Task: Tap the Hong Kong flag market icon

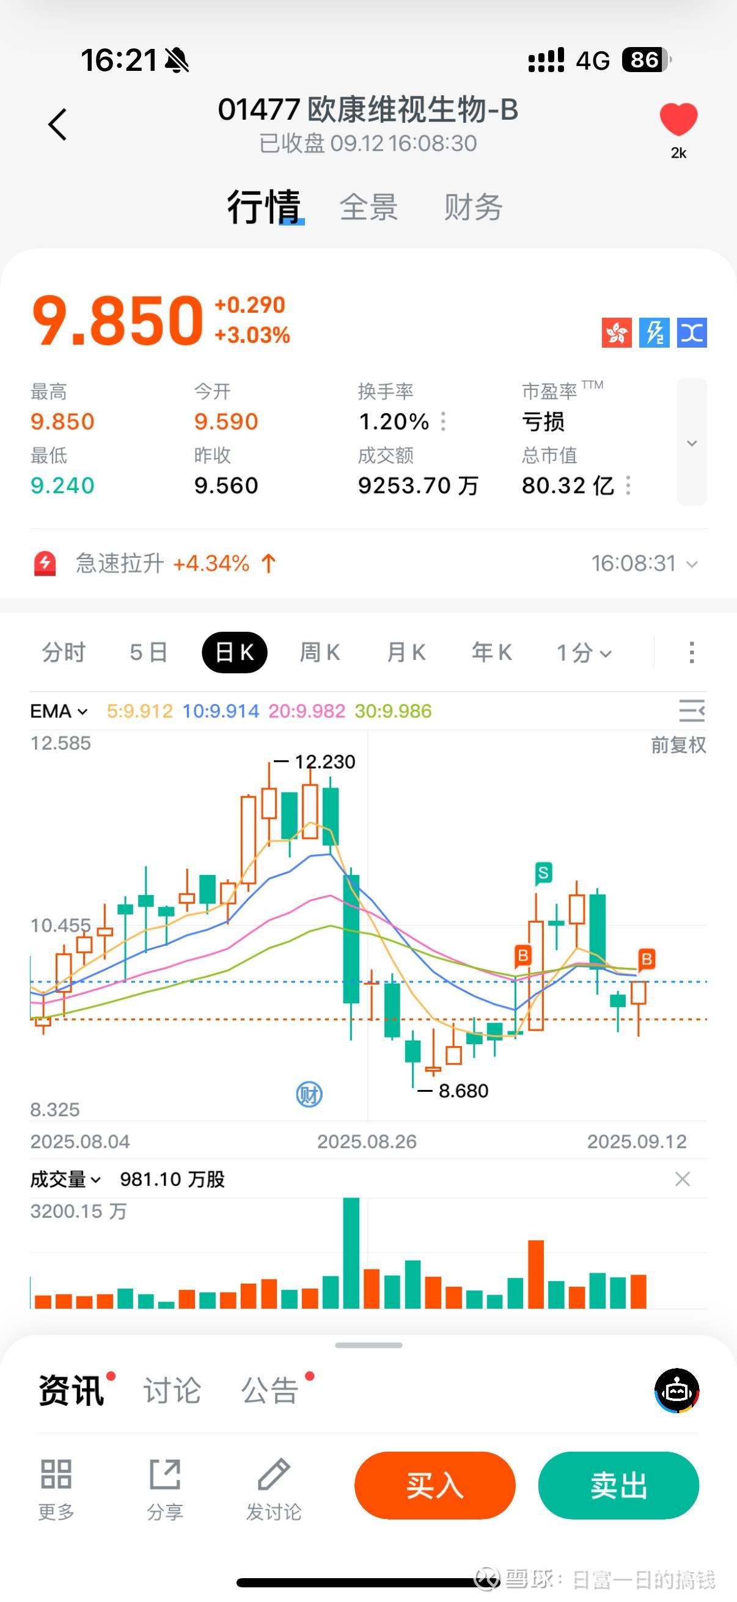Action: pyautogui.click(x=617, y=332)
